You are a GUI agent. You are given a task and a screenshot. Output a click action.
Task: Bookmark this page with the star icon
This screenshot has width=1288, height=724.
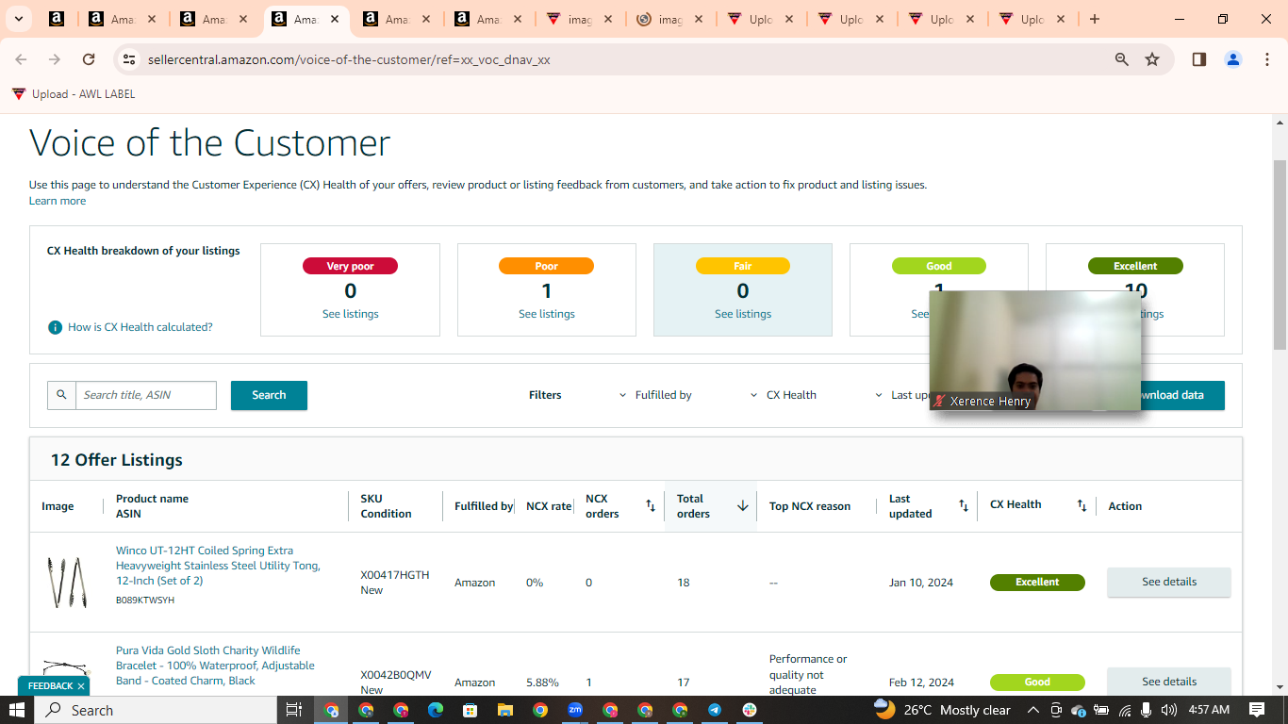(1152, 59)
